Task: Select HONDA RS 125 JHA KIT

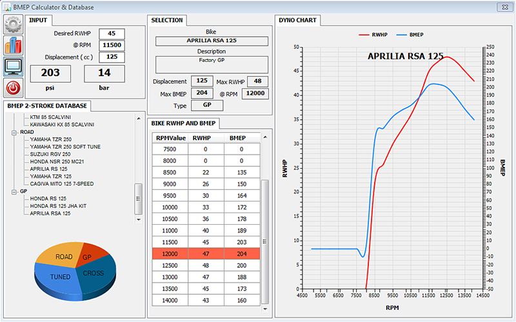Action: tap(58, 206)
